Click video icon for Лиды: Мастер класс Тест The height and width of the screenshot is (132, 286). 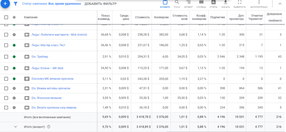click(27, 45)
